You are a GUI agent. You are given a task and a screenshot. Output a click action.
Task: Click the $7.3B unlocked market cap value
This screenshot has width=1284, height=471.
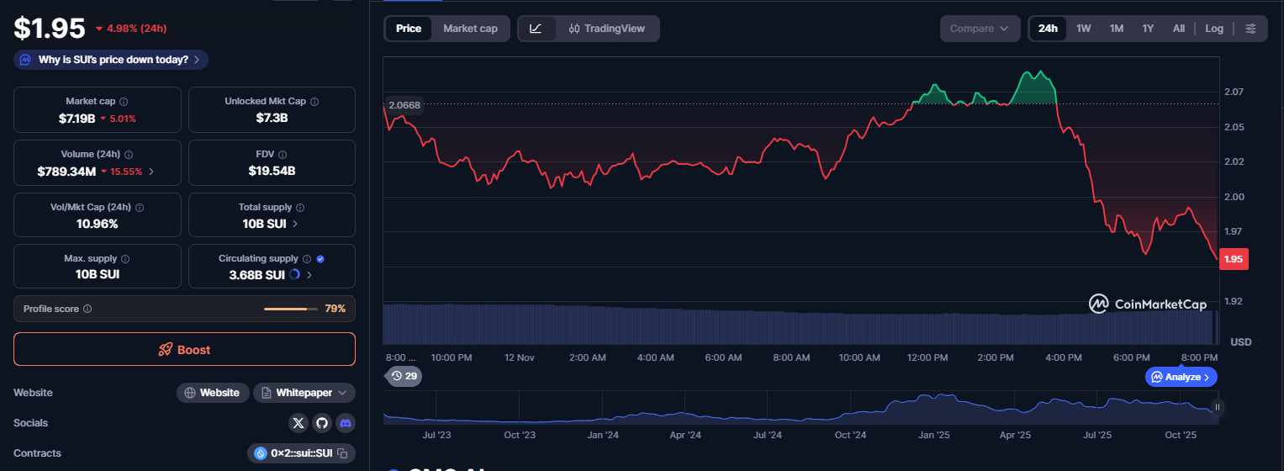[x=272, y=119]
